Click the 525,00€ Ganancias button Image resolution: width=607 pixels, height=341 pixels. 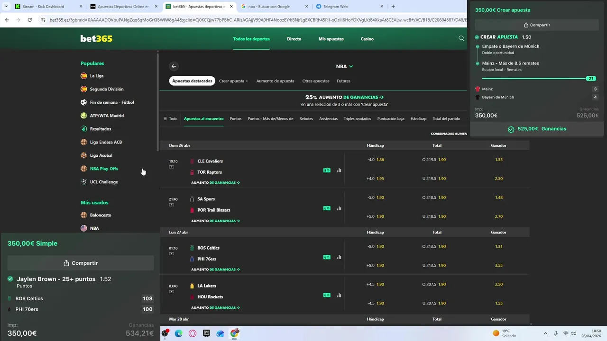537,129
